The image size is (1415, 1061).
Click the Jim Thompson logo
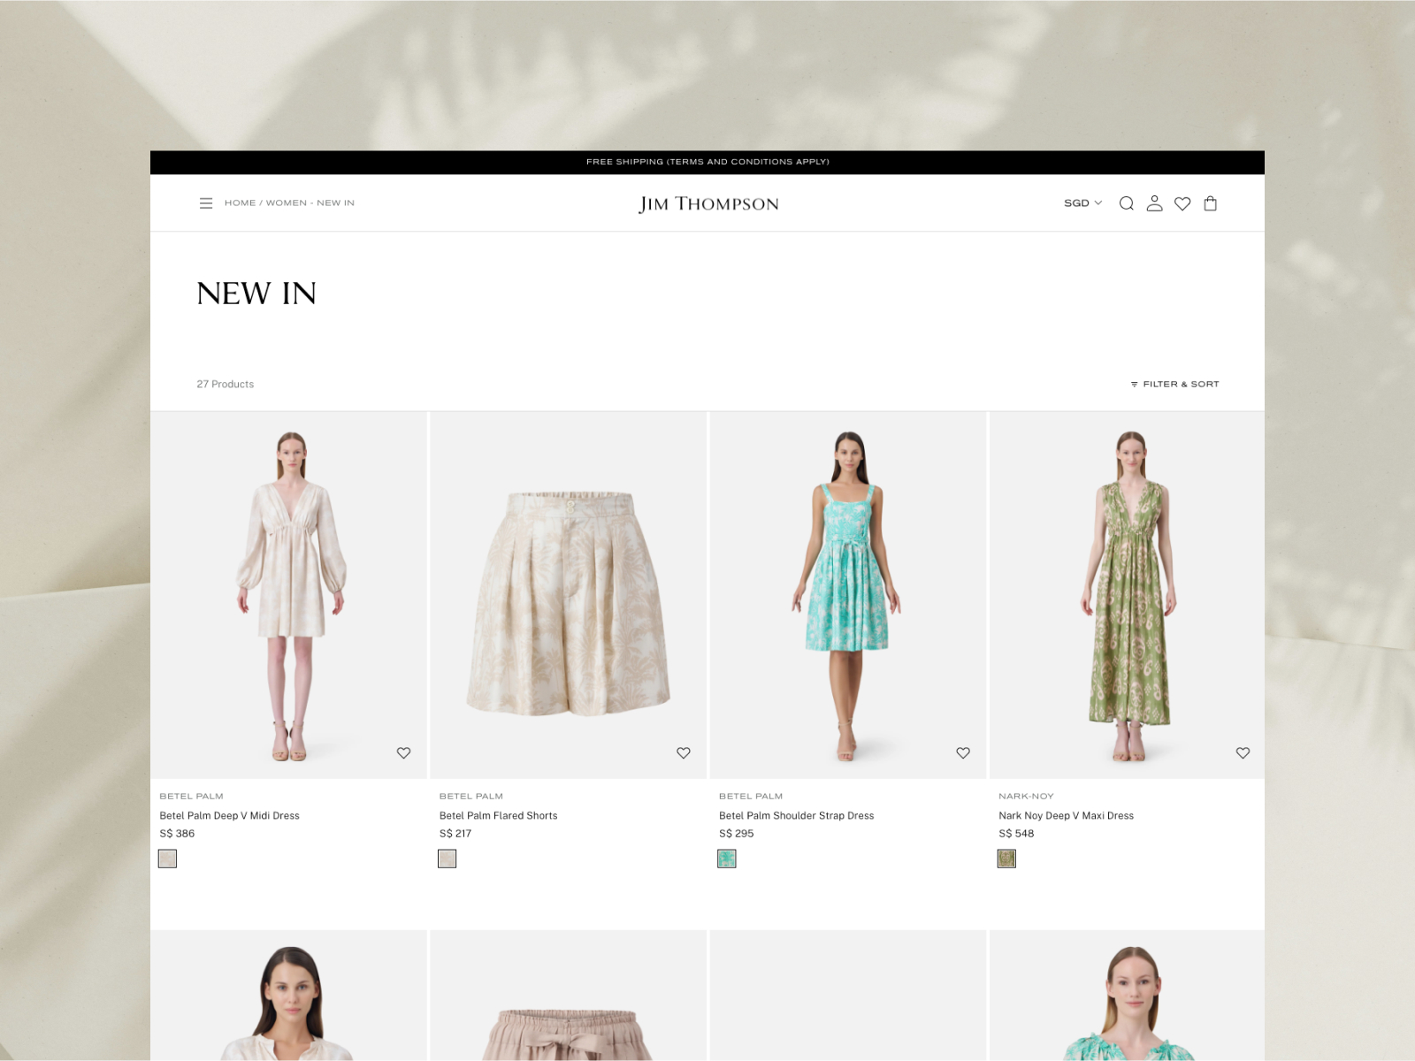pos(708,204)
